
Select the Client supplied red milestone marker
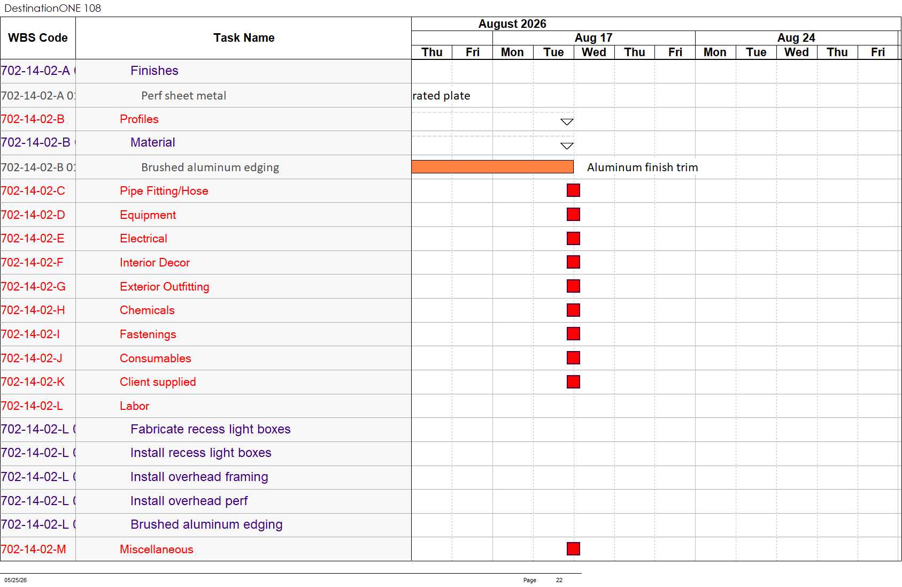(573, 382)
